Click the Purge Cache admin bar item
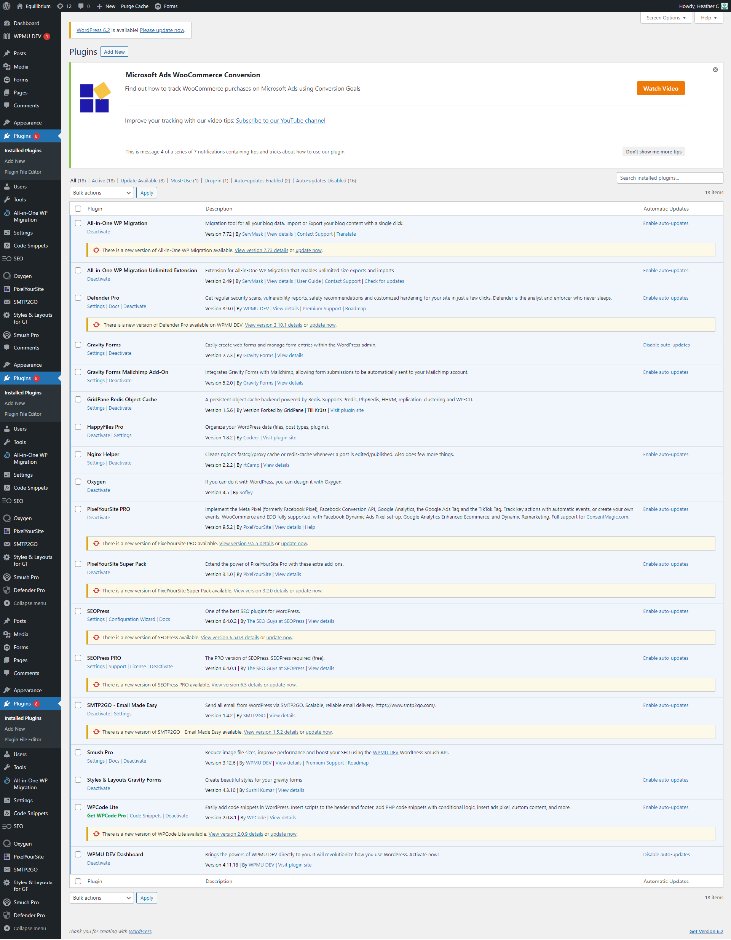 pos(134,6)
